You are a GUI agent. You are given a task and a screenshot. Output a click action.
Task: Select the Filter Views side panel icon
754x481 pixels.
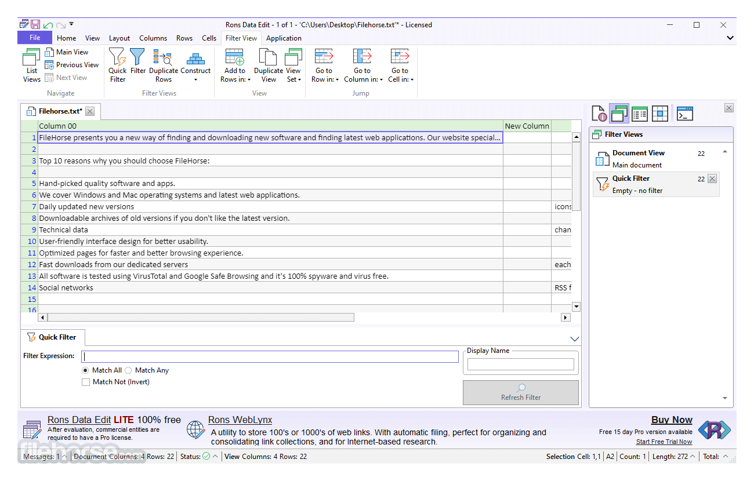click(619, 114)
